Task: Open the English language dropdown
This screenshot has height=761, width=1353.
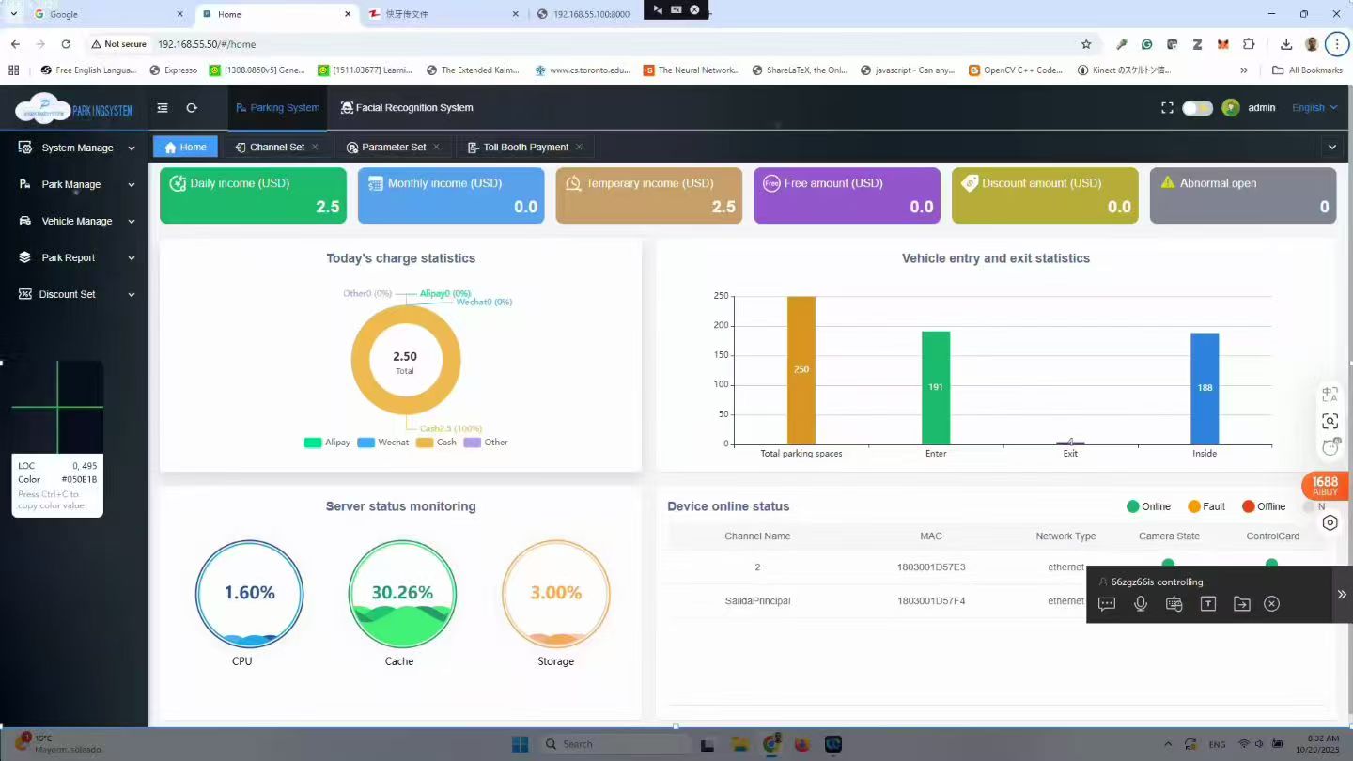Action: pyautogui.click(x=1314, y=108)
